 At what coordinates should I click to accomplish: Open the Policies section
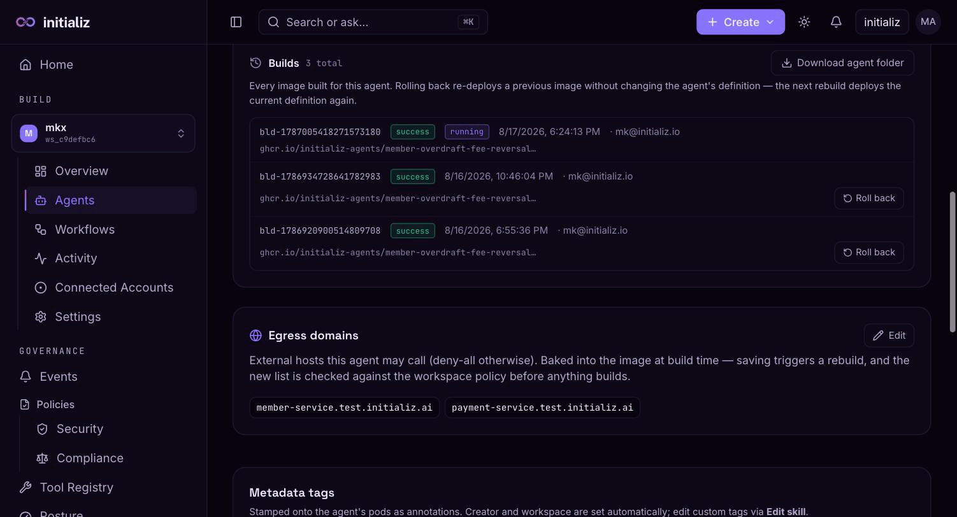pyautogui.click(x=55, y=405)
